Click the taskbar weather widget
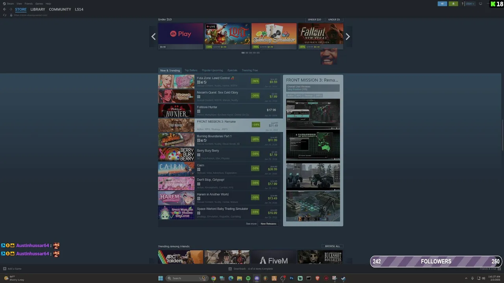This screenshot has width=504, height=283. pos(13,278)
